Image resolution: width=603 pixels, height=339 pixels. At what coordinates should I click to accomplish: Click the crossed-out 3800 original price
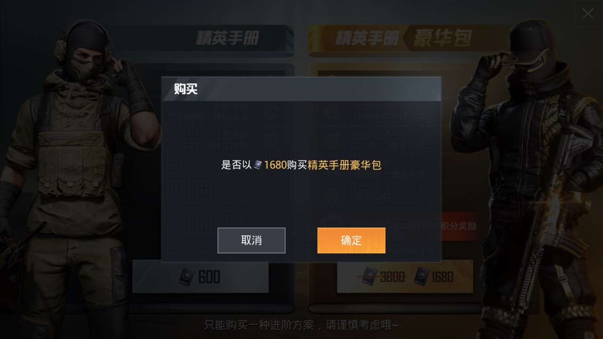click(x=392, y=277)
